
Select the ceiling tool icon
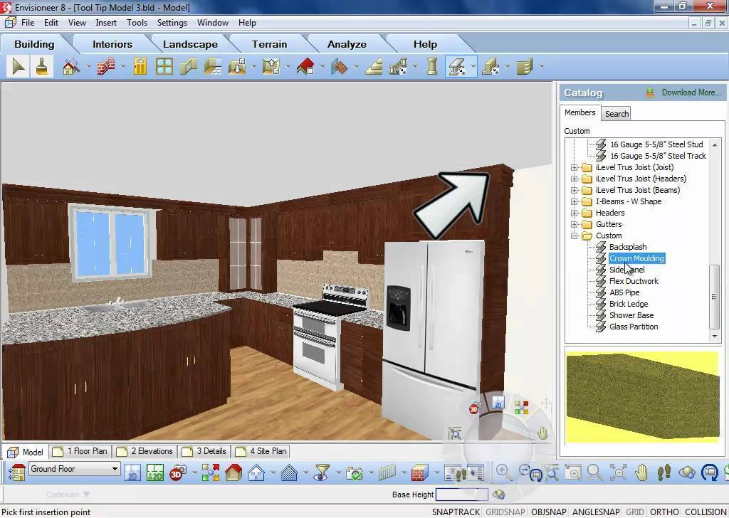271,66
